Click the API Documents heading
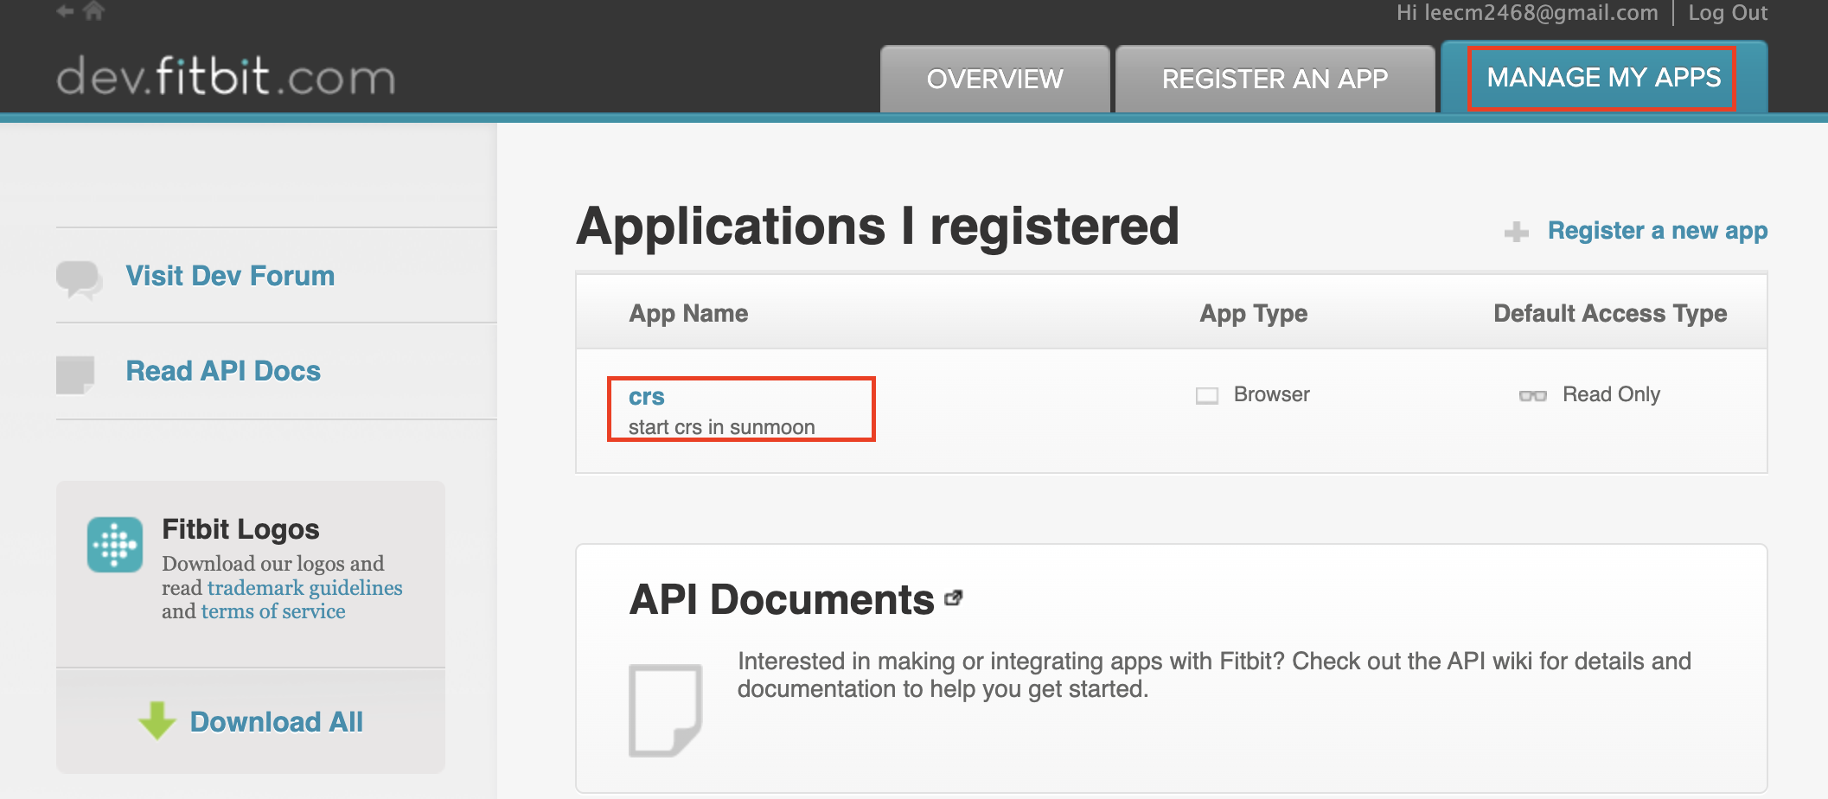1828x799 pixels. 782,599
